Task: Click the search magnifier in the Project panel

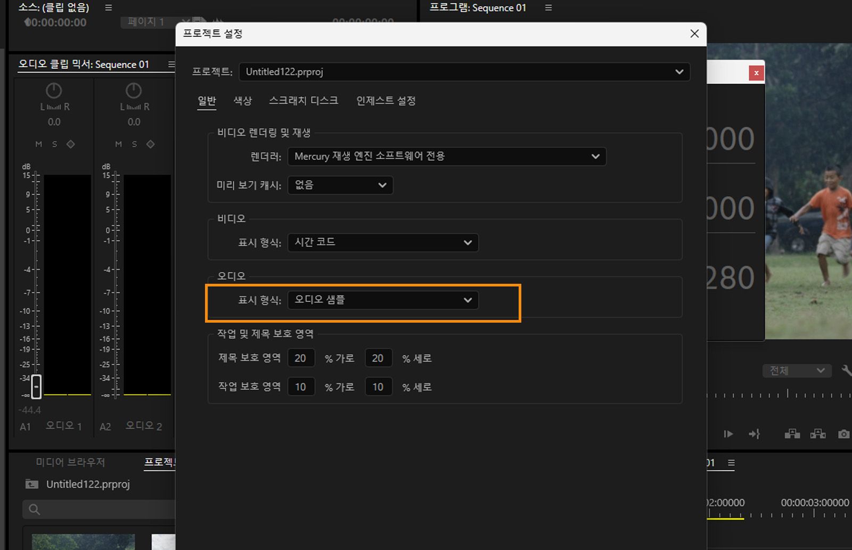Action: click(x=34, y=510)
